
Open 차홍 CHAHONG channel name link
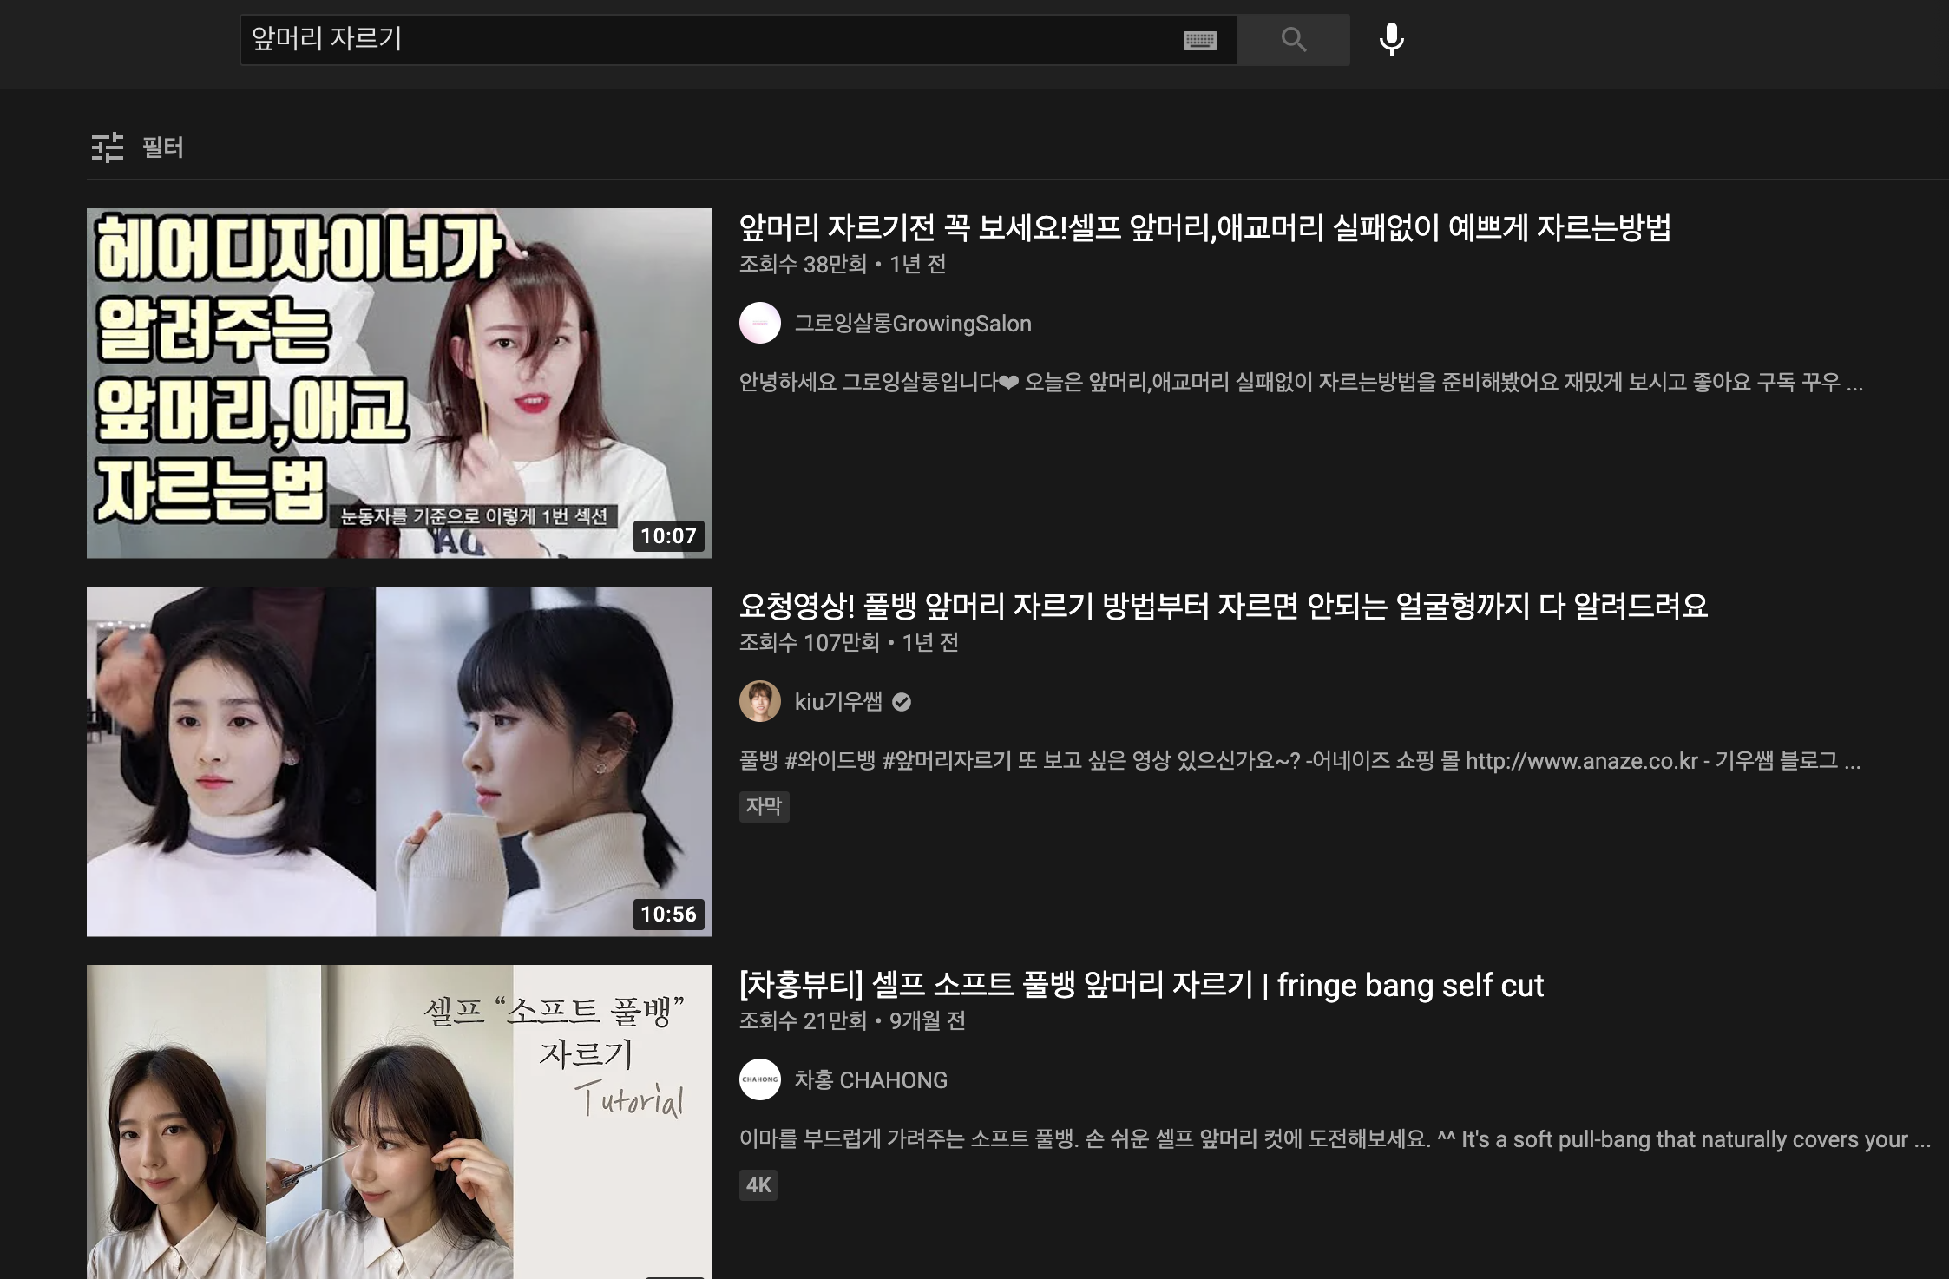tap(870, 1080)
